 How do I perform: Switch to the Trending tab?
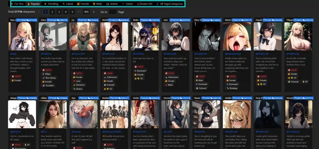point(51,4)
